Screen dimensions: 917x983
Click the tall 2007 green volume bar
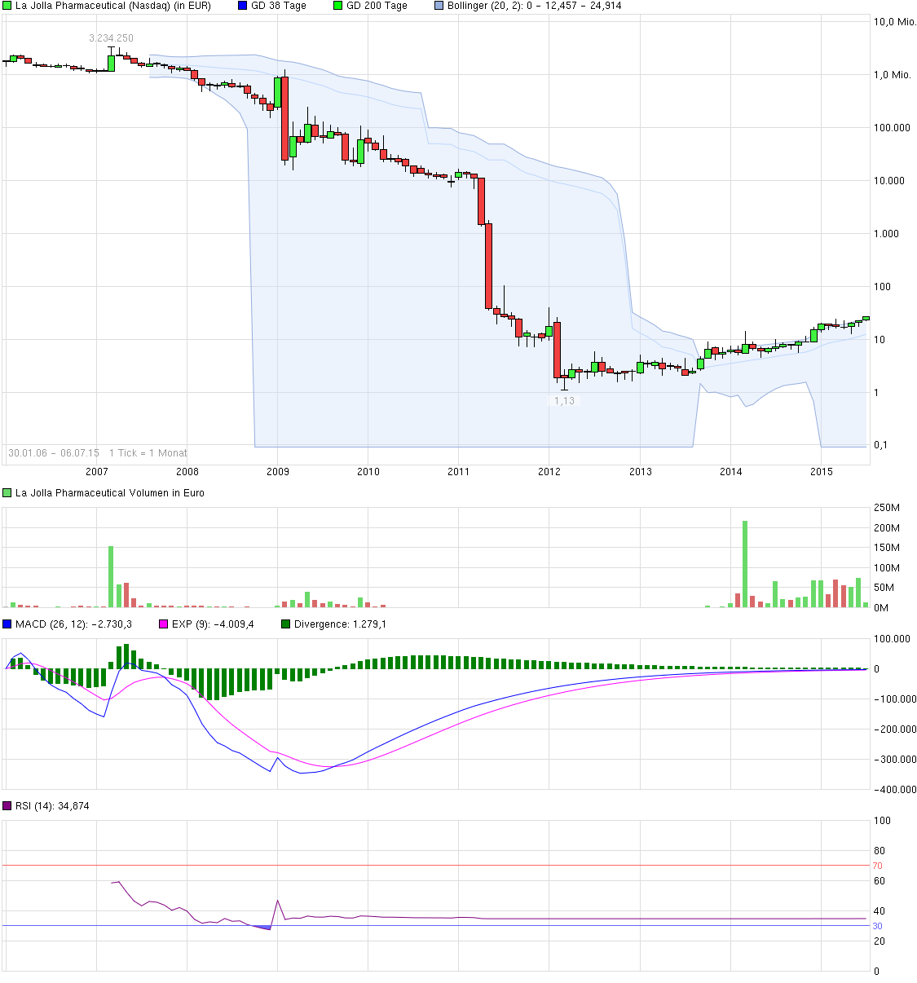point(111,576)
